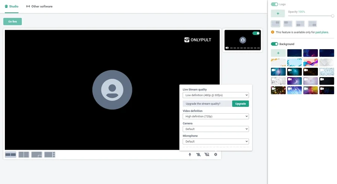Open the settings gear icon
Screen dimensions: 337x184
click(x=216, y=155)
